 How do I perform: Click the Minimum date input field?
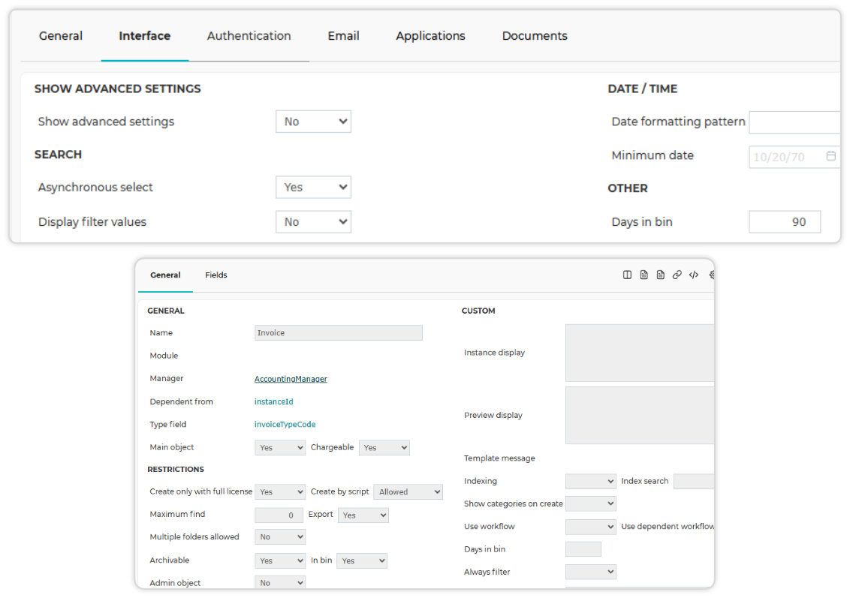click(794, 157)
